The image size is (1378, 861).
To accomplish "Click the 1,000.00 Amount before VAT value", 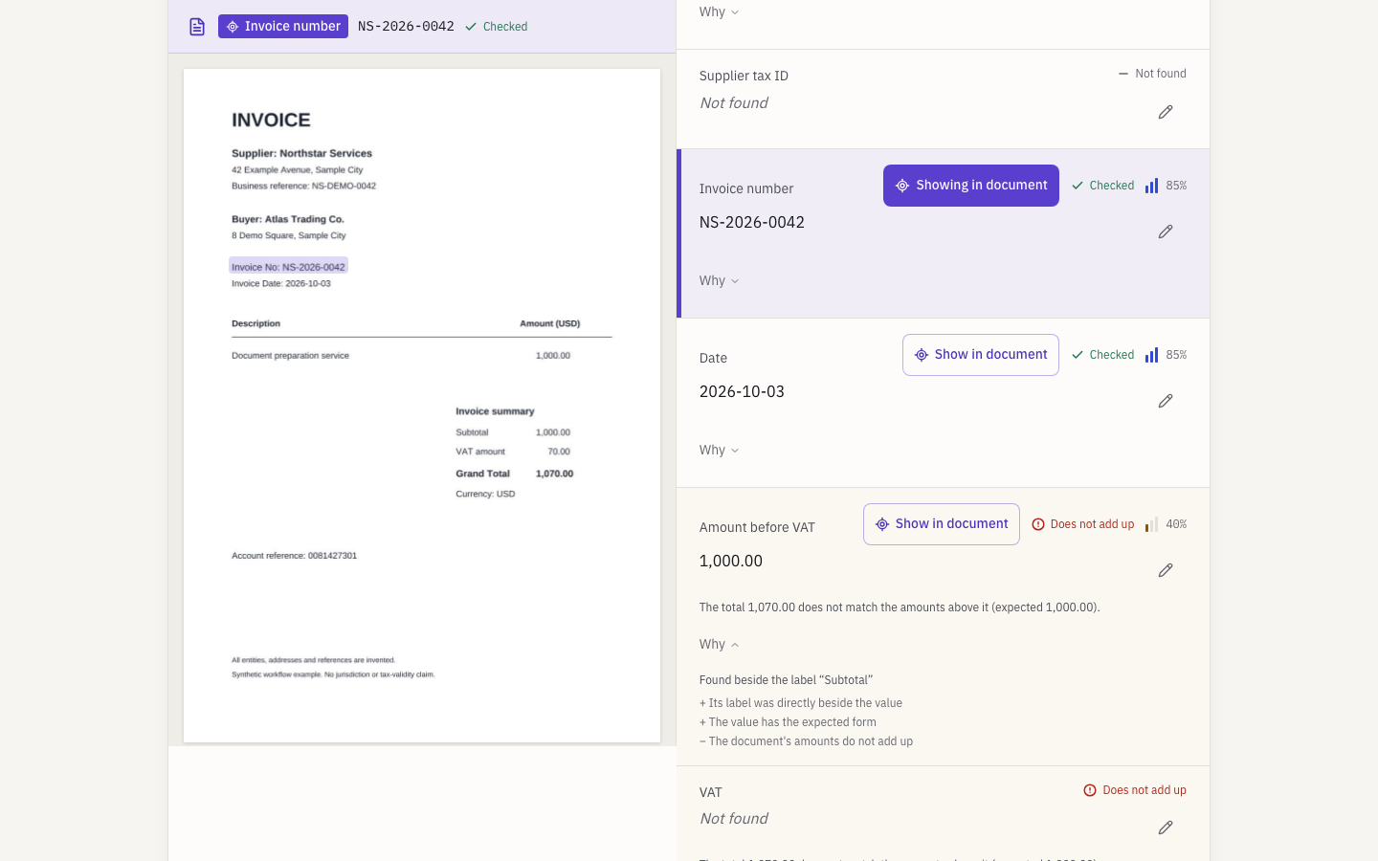I will pos(731,562).
